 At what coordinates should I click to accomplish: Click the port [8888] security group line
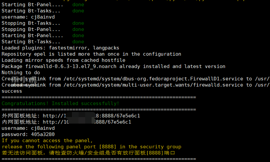point(91,147)
